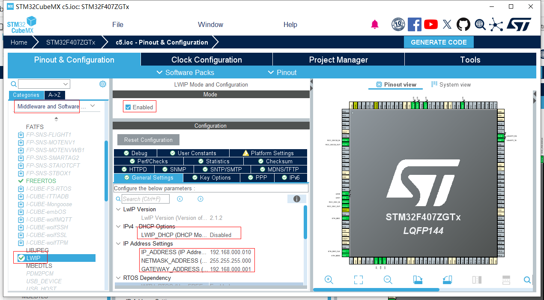Switch to Clock Configuration tab

(206, 60)
